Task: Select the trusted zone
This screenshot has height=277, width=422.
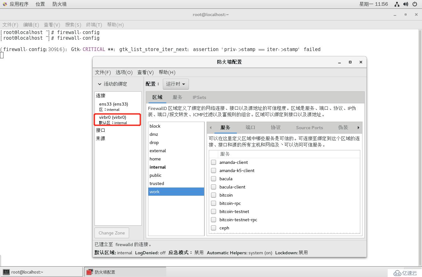Action: point(176,183)
